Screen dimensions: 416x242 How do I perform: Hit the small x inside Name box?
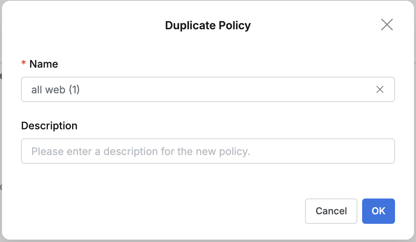click(380, 90)
